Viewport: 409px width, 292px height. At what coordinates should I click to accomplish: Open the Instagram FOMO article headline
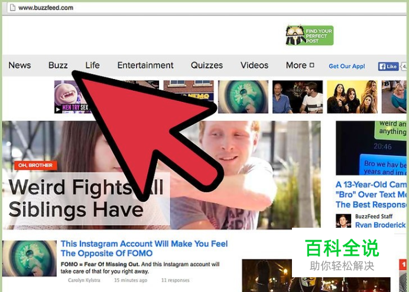[x=144, y=248]
